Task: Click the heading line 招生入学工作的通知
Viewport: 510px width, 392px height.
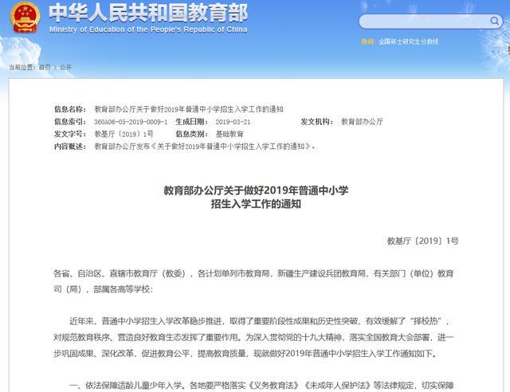Action: tap(256, 204)
